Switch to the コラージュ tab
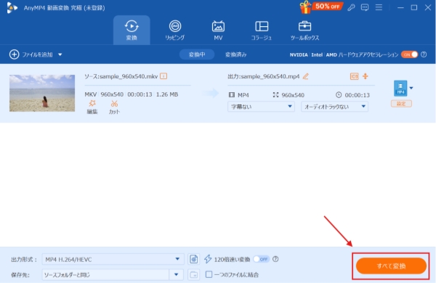Screen dimensions: 436x283 point(262,30)
